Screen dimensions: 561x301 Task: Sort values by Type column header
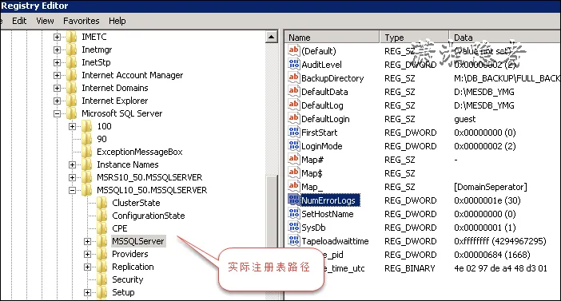414,38
